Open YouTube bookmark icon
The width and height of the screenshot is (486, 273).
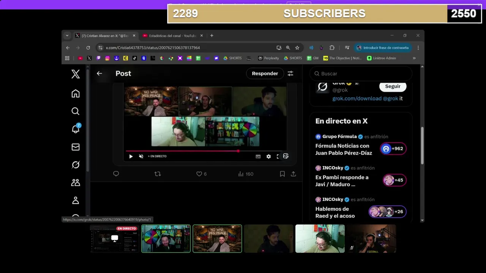[80, 58]
